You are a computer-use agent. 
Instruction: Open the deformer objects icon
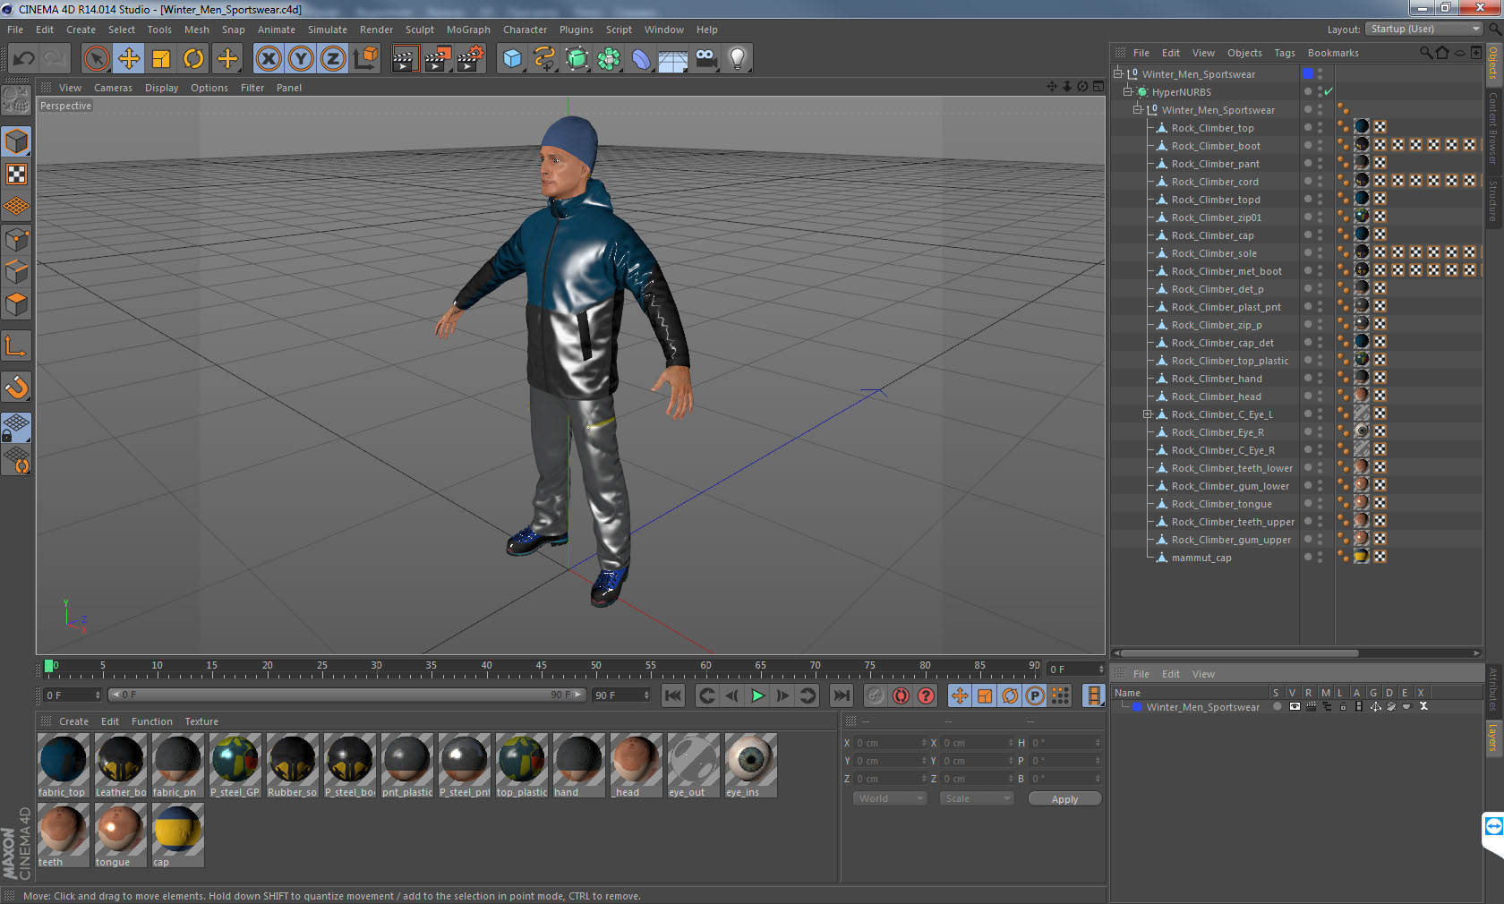click(641, 59)
